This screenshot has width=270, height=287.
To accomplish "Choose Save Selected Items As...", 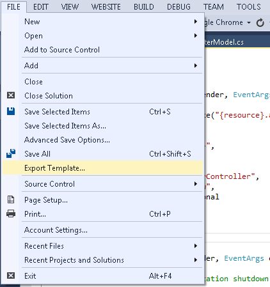I will click(102, 126).
